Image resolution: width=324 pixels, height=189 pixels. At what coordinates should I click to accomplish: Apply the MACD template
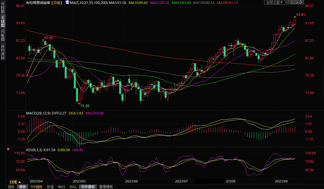62,187
